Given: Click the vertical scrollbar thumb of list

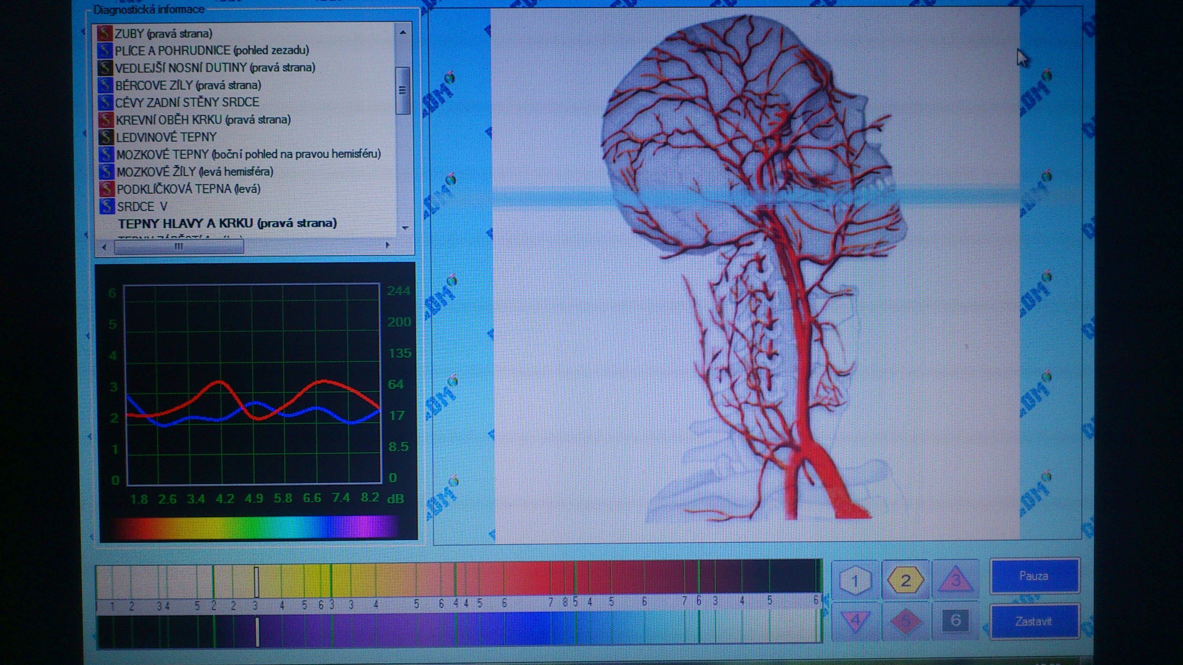Looking at the screenshot, I should point(403,91).
